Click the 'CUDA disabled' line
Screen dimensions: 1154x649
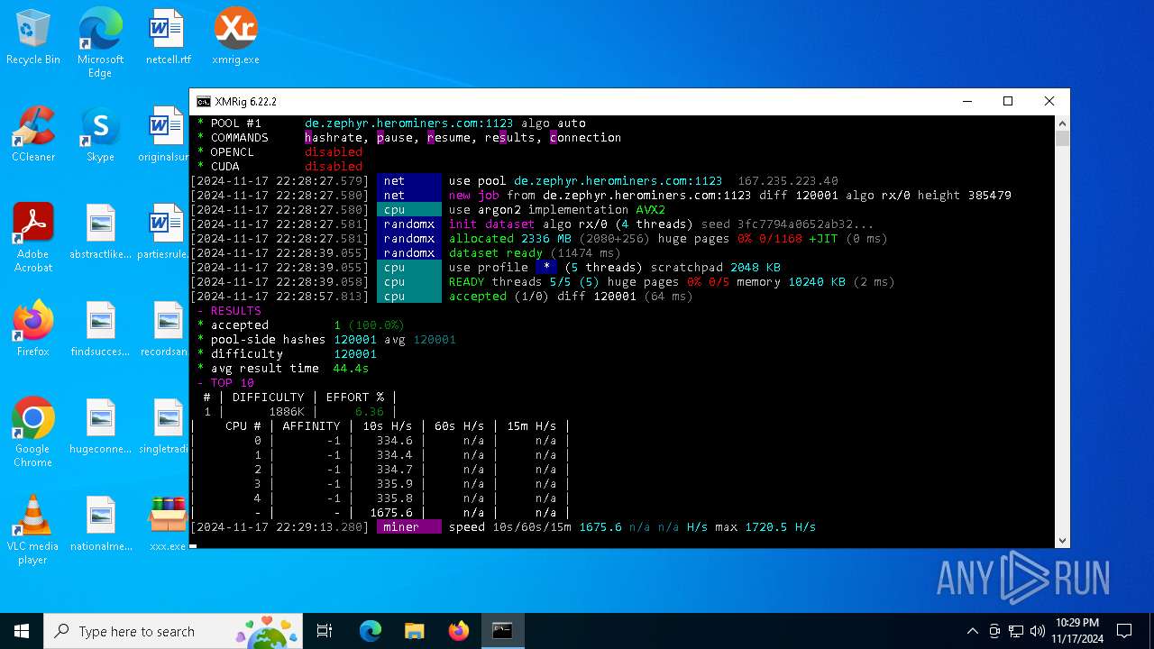pyautogui.click(x=279, y=167)
